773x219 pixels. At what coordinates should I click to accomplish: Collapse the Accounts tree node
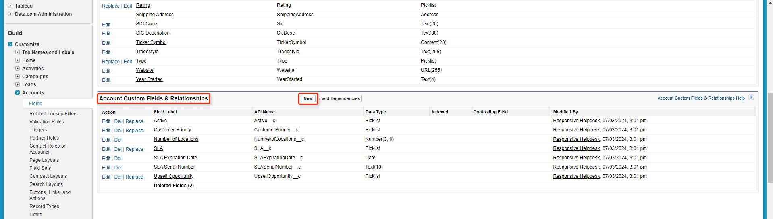point(18,93)
